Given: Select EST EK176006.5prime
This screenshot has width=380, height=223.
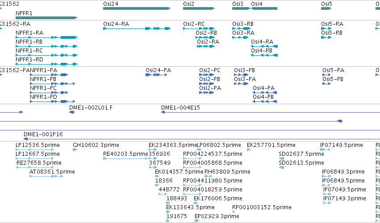Looking at the screenshot, I should coord(196,203).
